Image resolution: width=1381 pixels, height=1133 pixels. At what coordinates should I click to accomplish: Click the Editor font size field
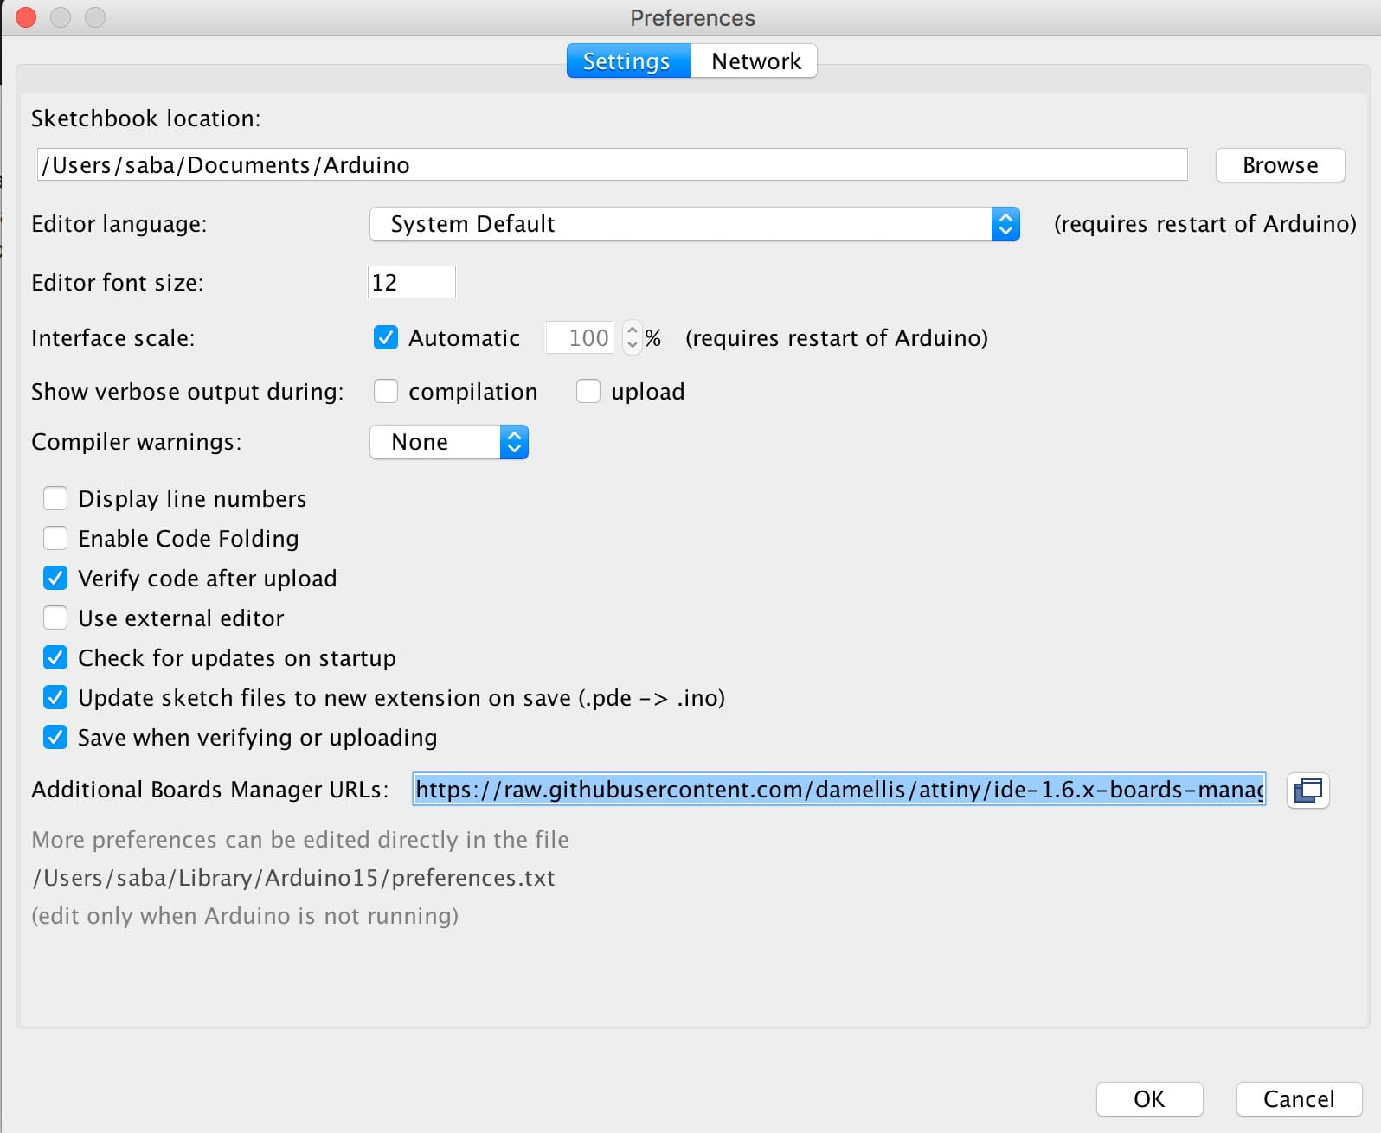point(412,282)
